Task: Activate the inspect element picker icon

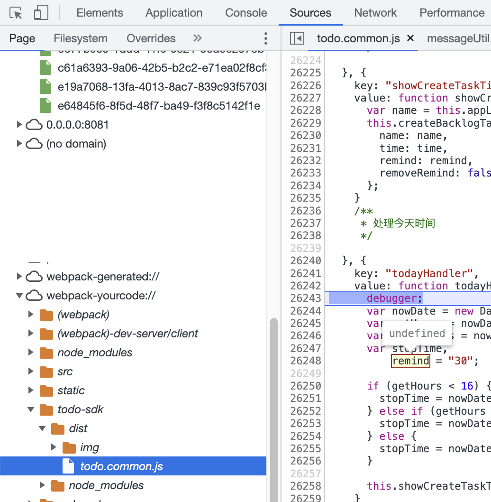Action: coord(16,13)
